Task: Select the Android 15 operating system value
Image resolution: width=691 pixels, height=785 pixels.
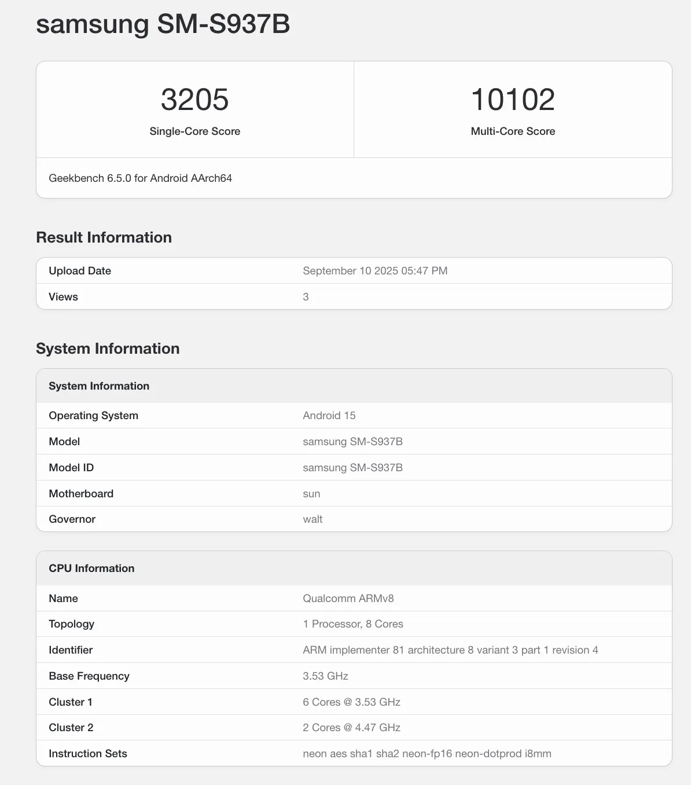Action: 329,416
